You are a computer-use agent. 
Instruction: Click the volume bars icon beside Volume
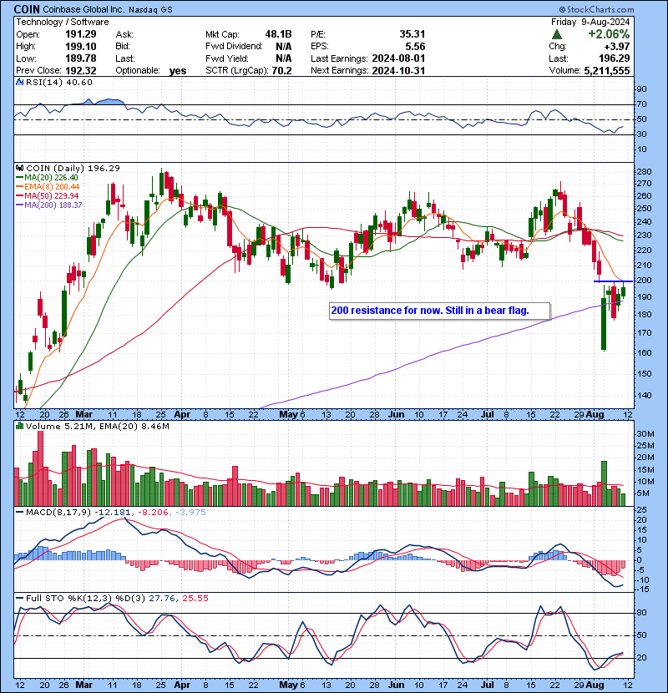coord(19,426)
